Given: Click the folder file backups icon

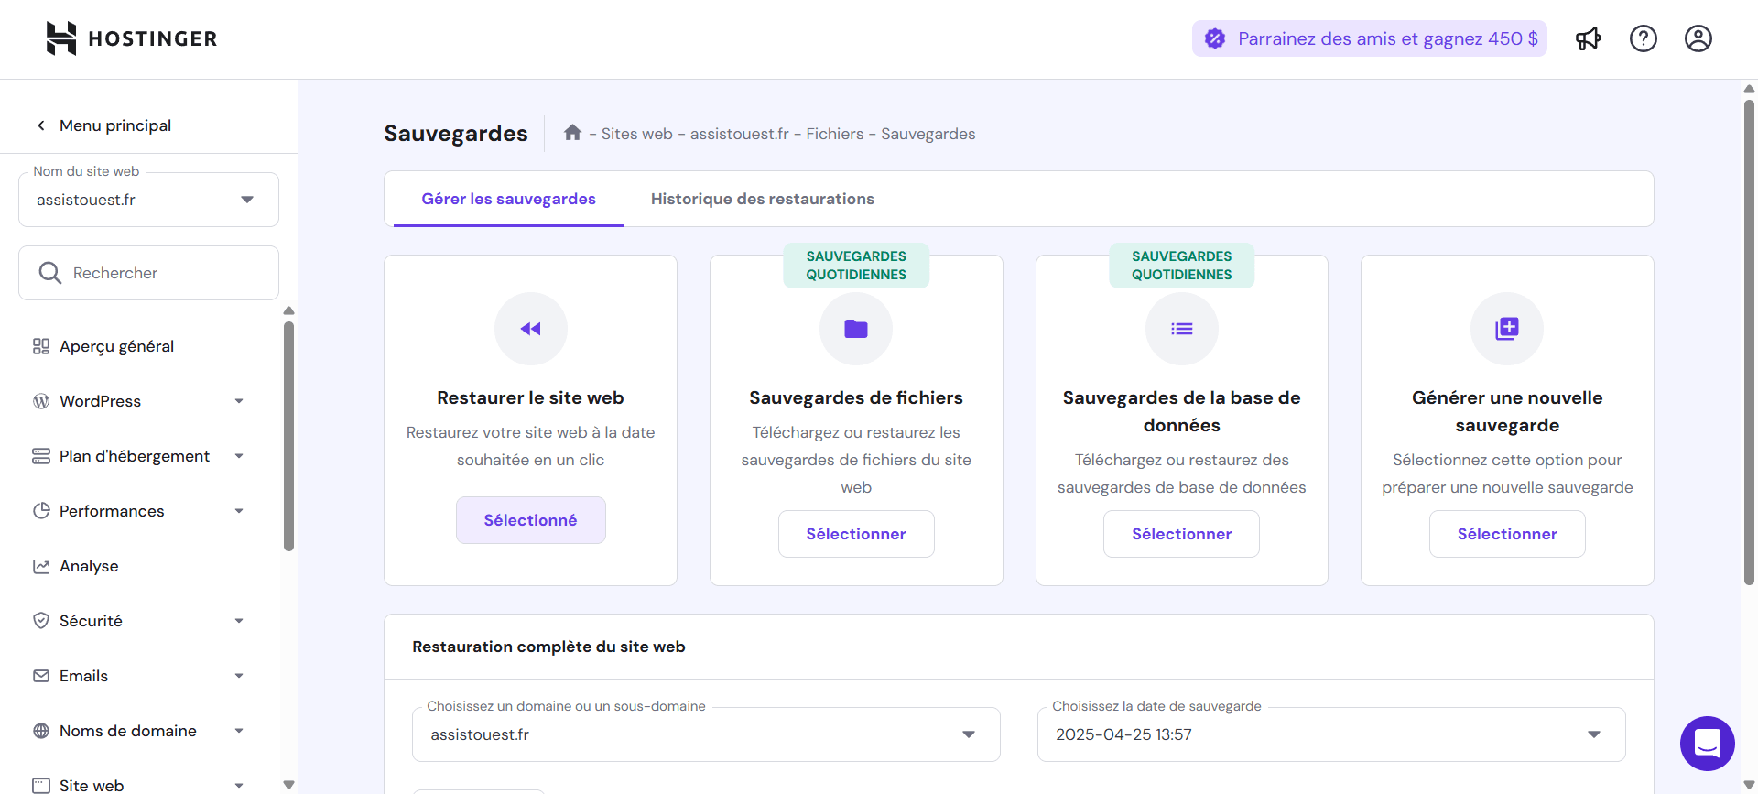Looking at the screenshot, I should [856, 329].
